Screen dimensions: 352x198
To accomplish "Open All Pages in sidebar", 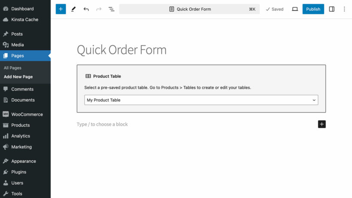I will pyautogui.click(x=13, y=68).
